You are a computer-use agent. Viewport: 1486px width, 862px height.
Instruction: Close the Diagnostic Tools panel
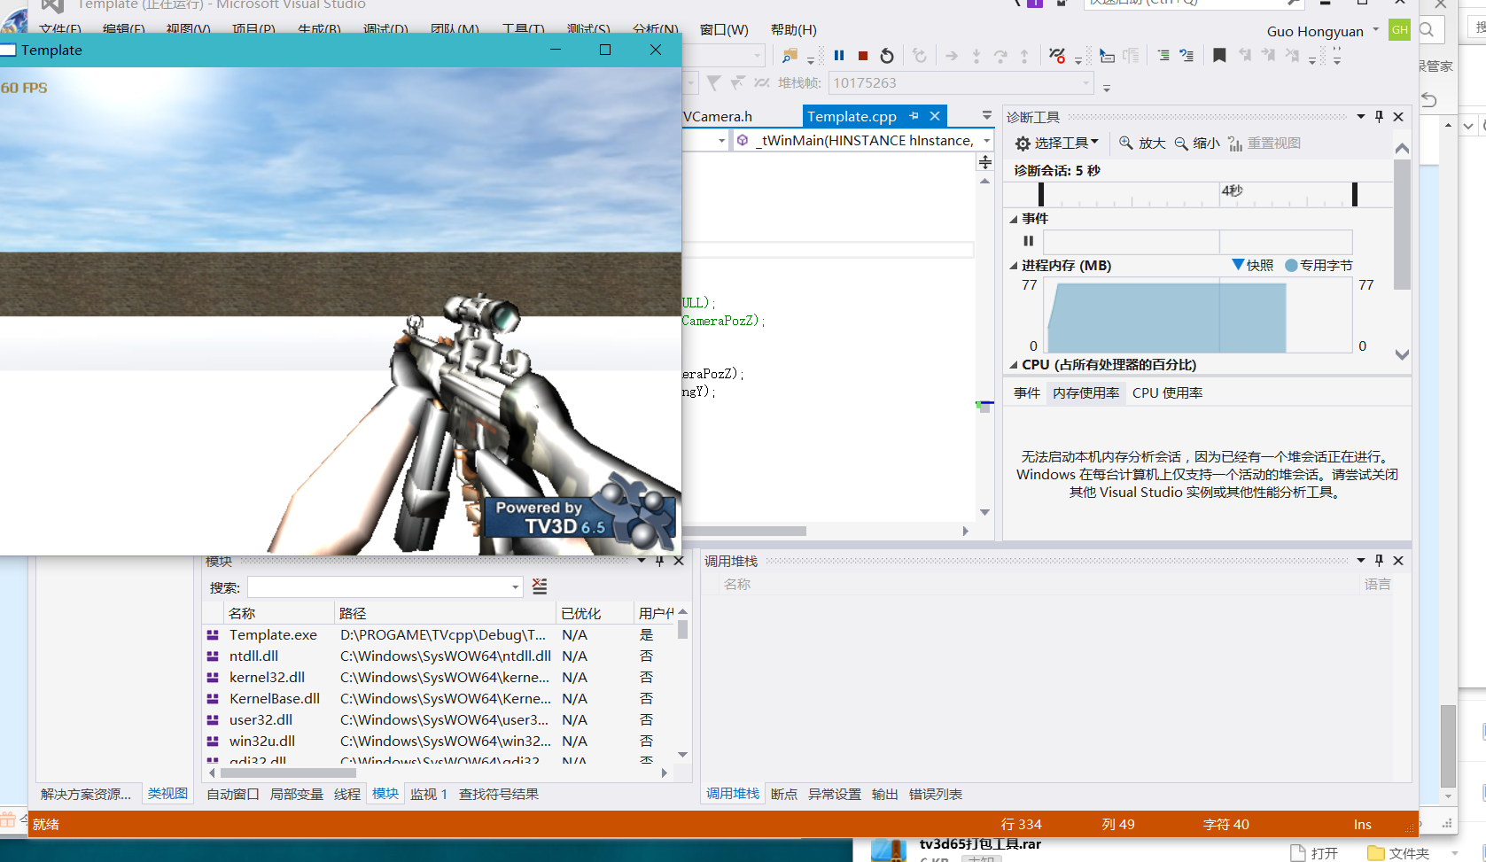tap(1398, 117)
